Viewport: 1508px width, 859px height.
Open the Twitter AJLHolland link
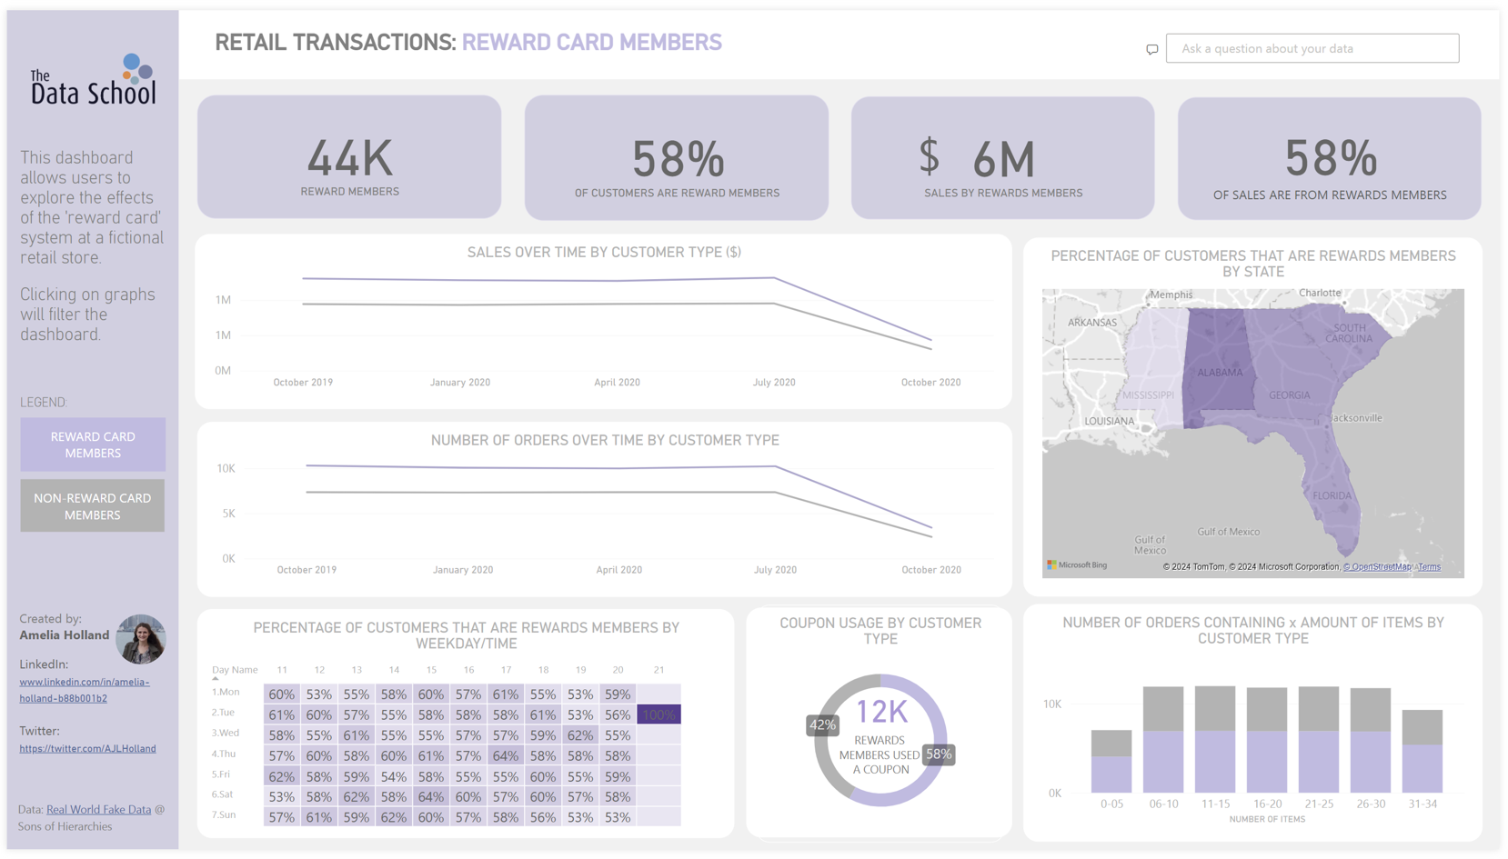(x=87, y=748)
